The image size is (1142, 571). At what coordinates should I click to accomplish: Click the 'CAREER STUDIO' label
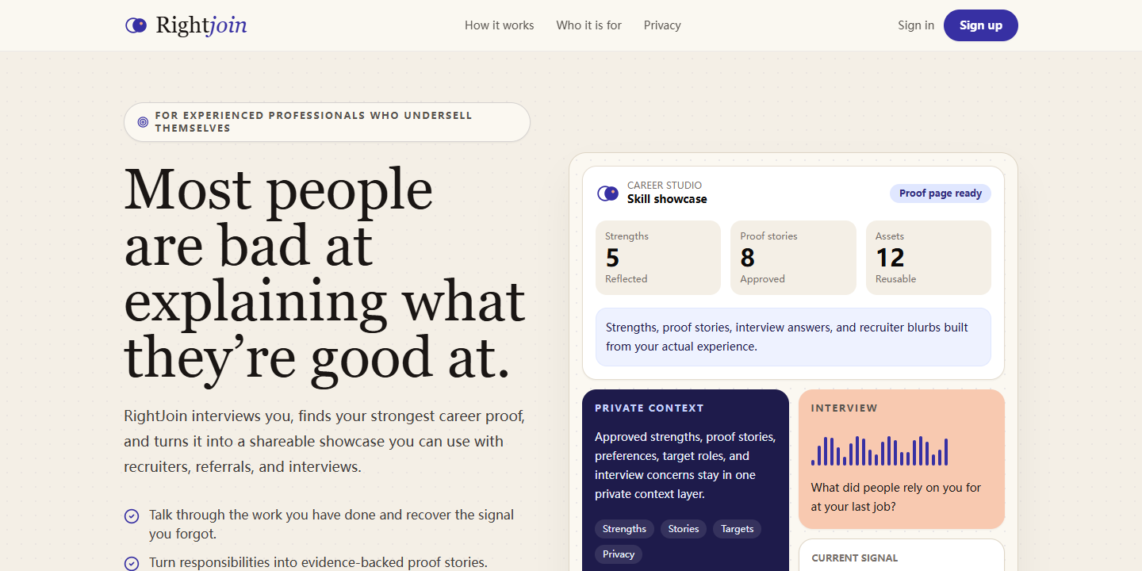(x=665, y=186)
